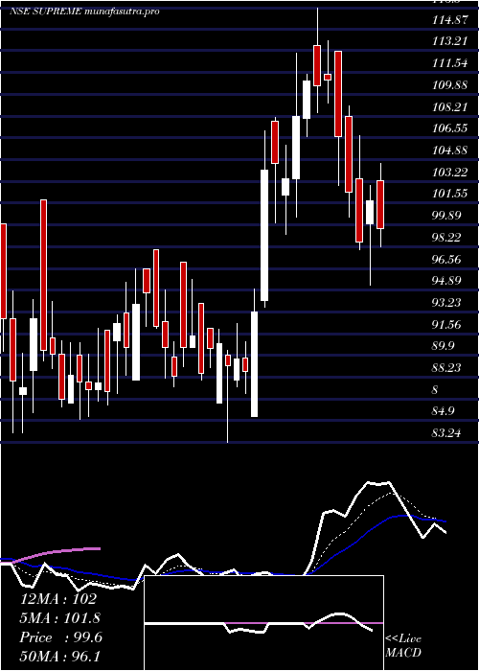Click the 91.56 price axis label
The width and height of the screenshot is (479, 671).
point(446,324)
